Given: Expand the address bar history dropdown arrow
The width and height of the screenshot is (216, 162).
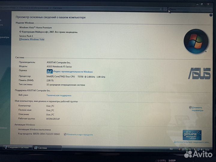Looking at the screenshot, I should click(160, 9).
